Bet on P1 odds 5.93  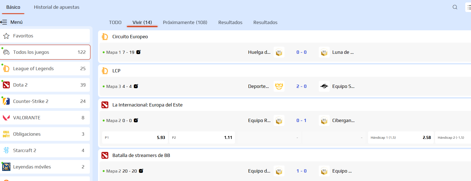(135, 138)
